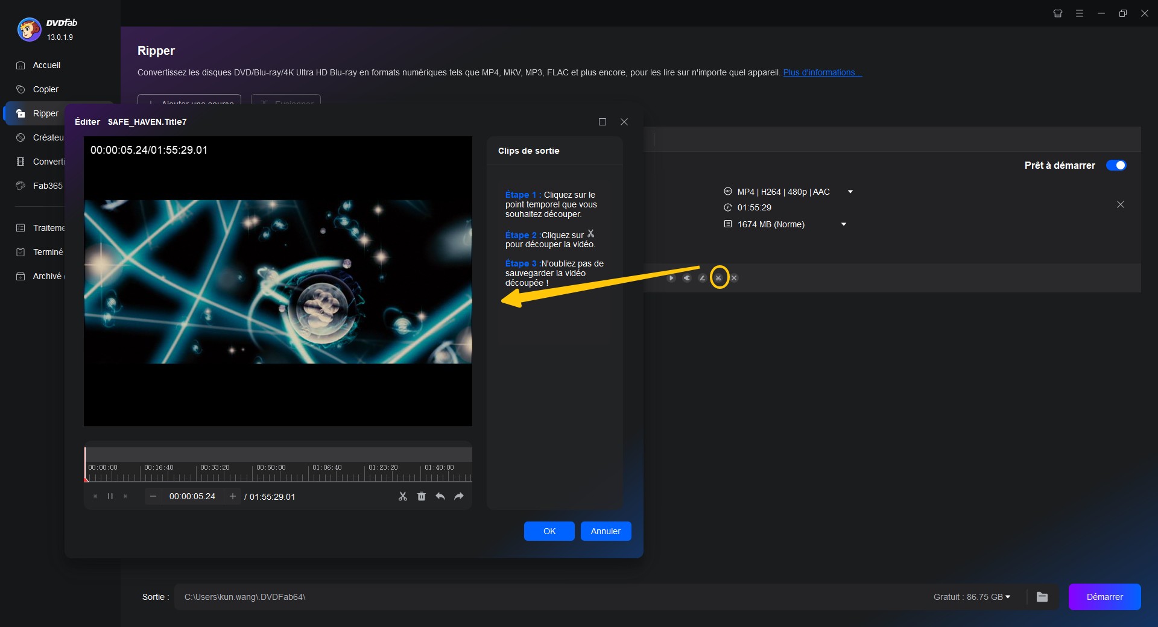This screenshot has width=1158, height=627.
Task: Open the Accueil sidebar item
Action: coord(46,65)
